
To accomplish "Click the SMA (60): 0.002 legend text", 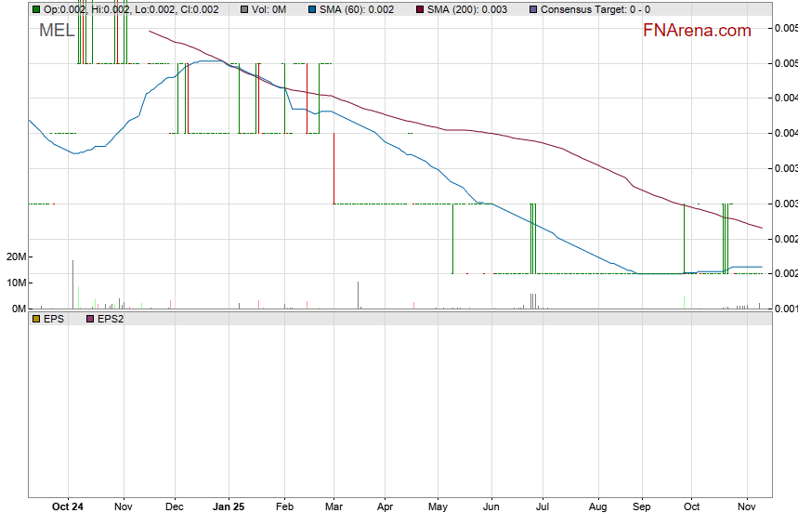I will tap(355, 9).
